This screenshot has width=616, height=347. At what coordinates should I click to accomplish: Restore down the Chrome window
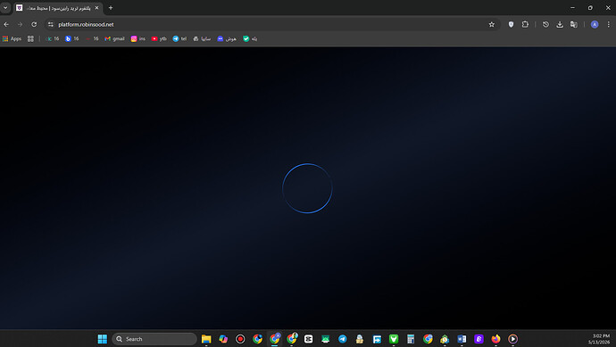(x=590, y=8)
